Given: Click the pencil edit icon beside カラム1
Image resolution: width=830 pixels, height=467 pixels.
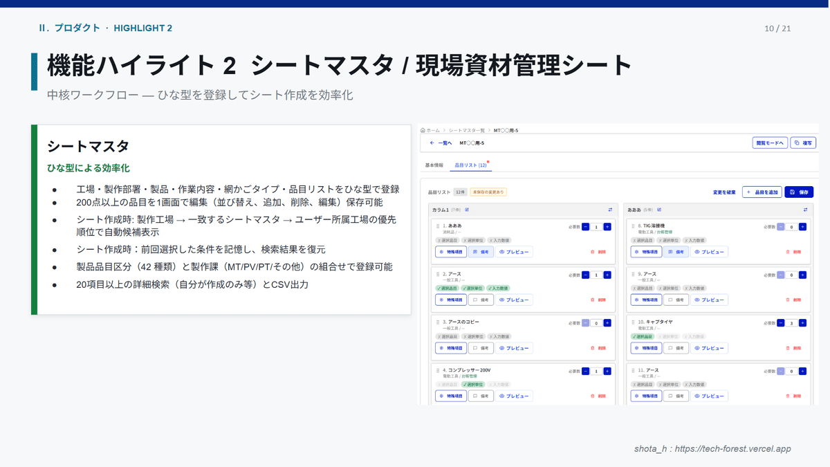Looking at the screenshot, I should pyautogui.click(x=468, y=210).
